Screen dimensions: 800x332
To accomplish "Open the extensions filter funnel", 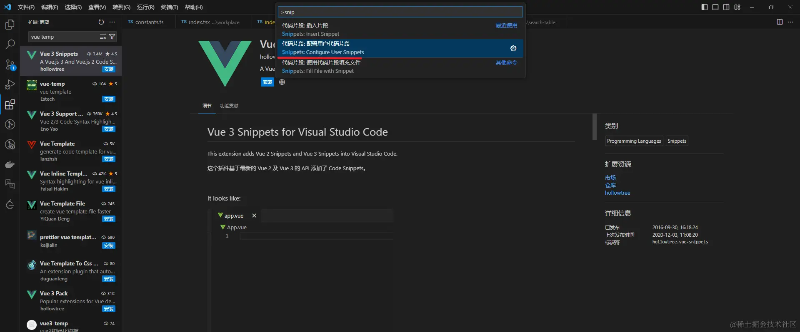I will click(112, 37).
